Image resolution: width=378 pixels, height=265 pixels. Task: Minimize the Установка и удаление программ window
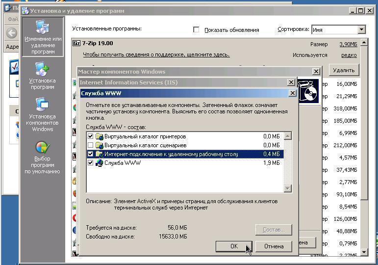coord(353,11)
